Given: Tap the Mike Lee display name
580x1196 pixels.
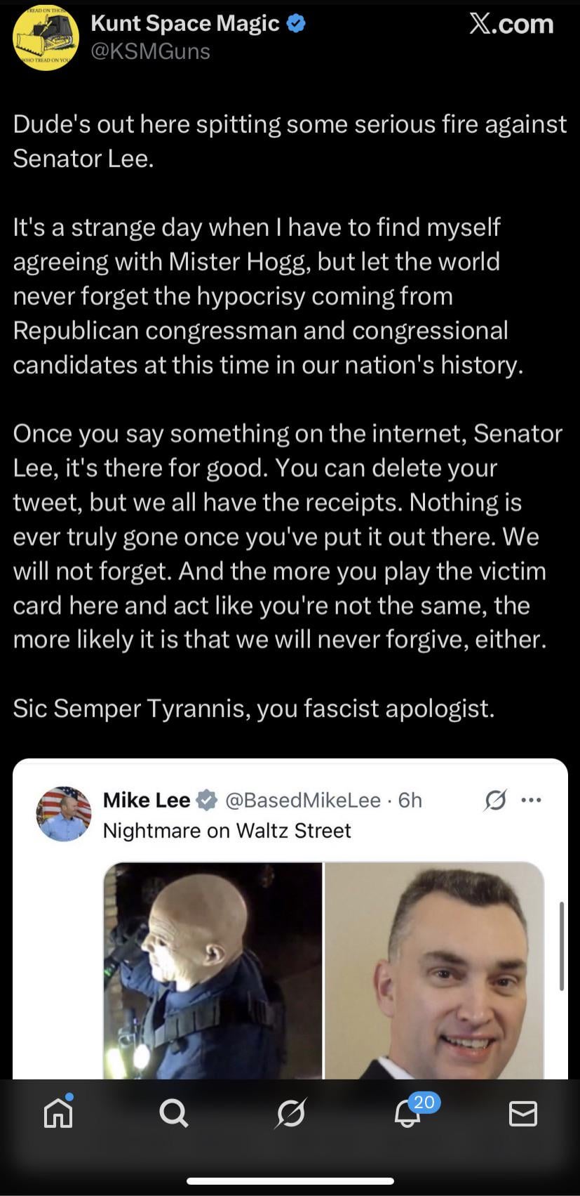Looking at the screenshot, I should coord(147,800).
